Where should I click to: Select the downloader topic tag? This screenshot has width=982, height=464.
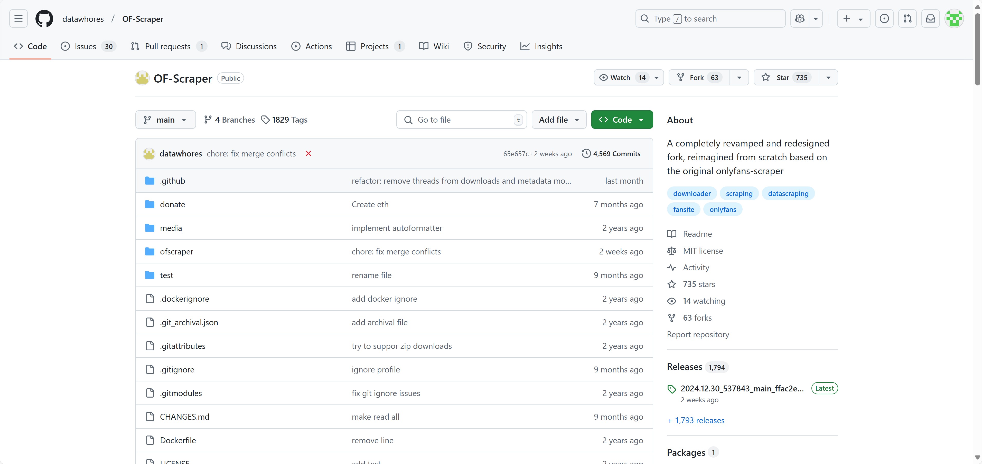692,193
